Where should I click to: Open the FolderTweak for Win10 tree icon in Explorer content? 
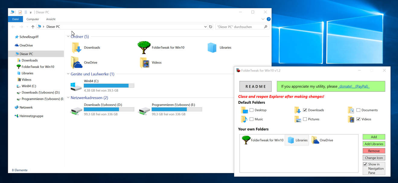pos(144,47)
